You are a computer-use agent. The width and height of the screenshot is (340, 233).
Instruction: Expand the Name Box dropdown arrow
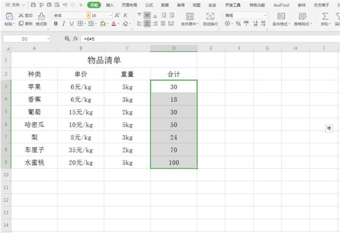pos(48,39)
